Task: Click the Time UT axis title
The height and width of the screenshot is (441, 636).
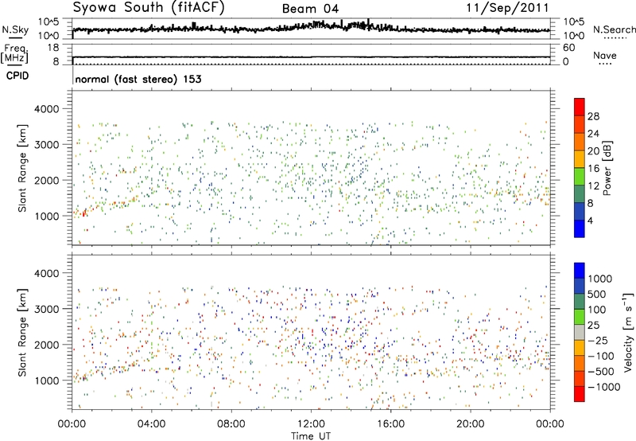Action: [311, 436]
